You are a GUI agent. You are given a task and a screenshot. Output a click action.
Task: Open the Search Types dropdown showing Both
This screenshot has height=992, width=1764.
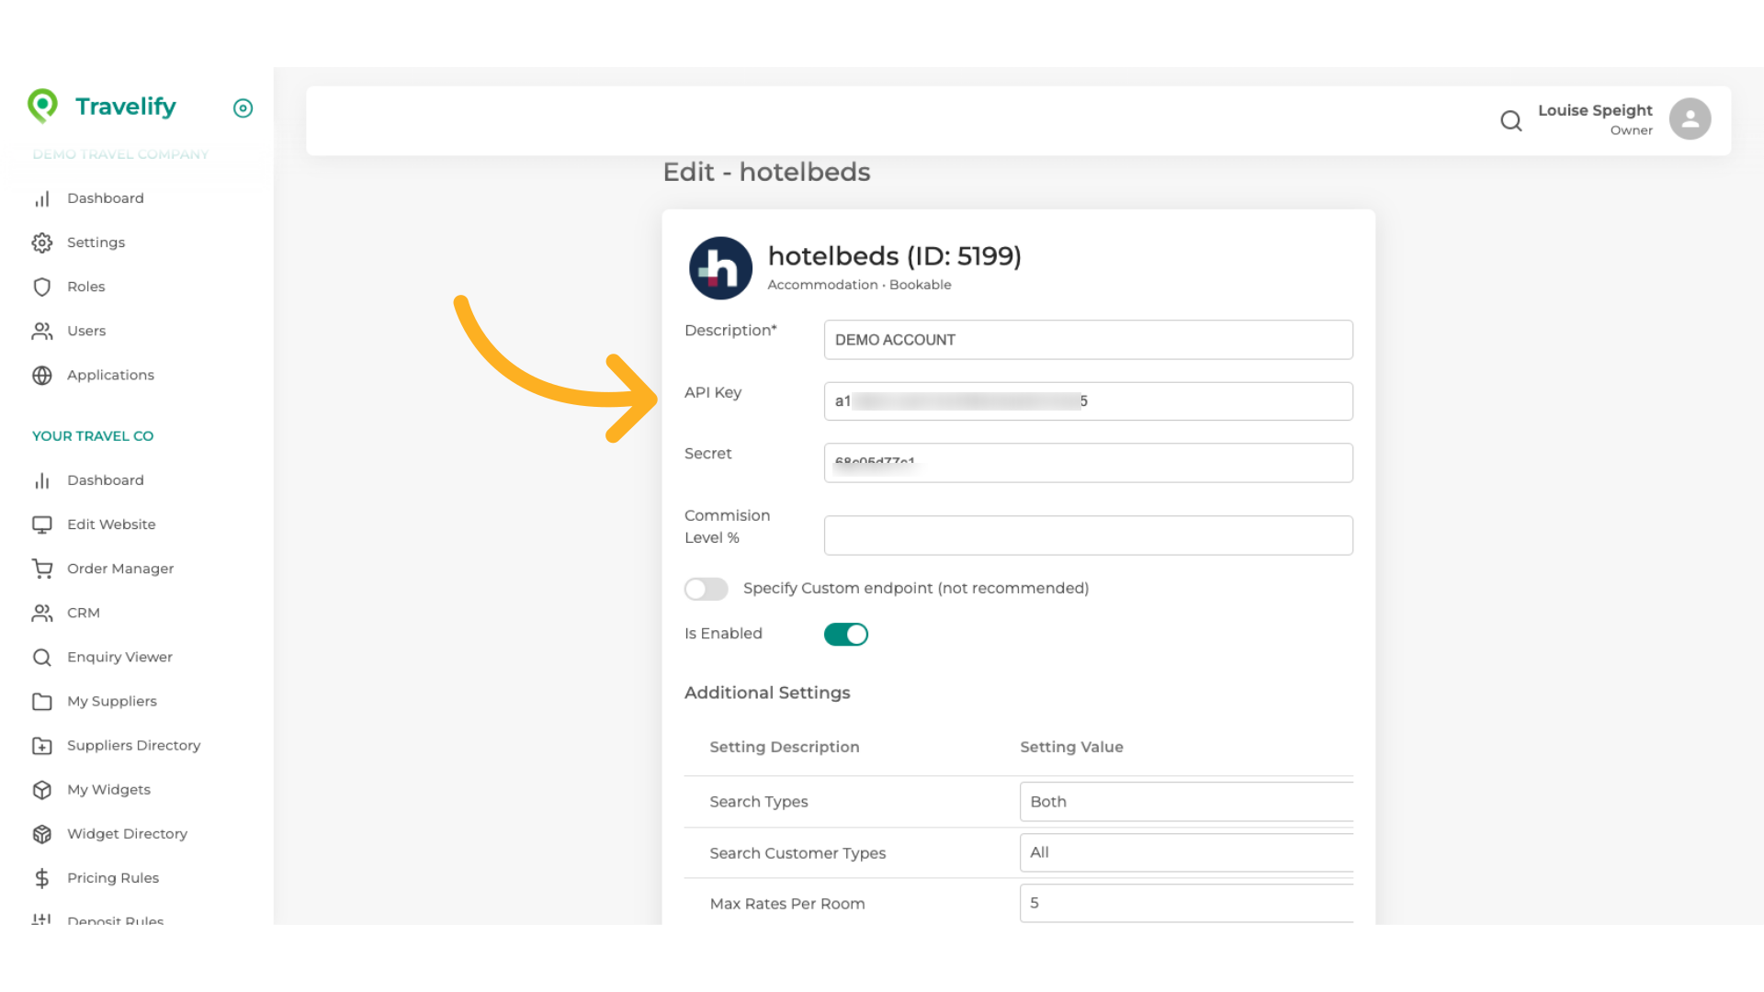pyautogui.click(x=1185, y=802)
